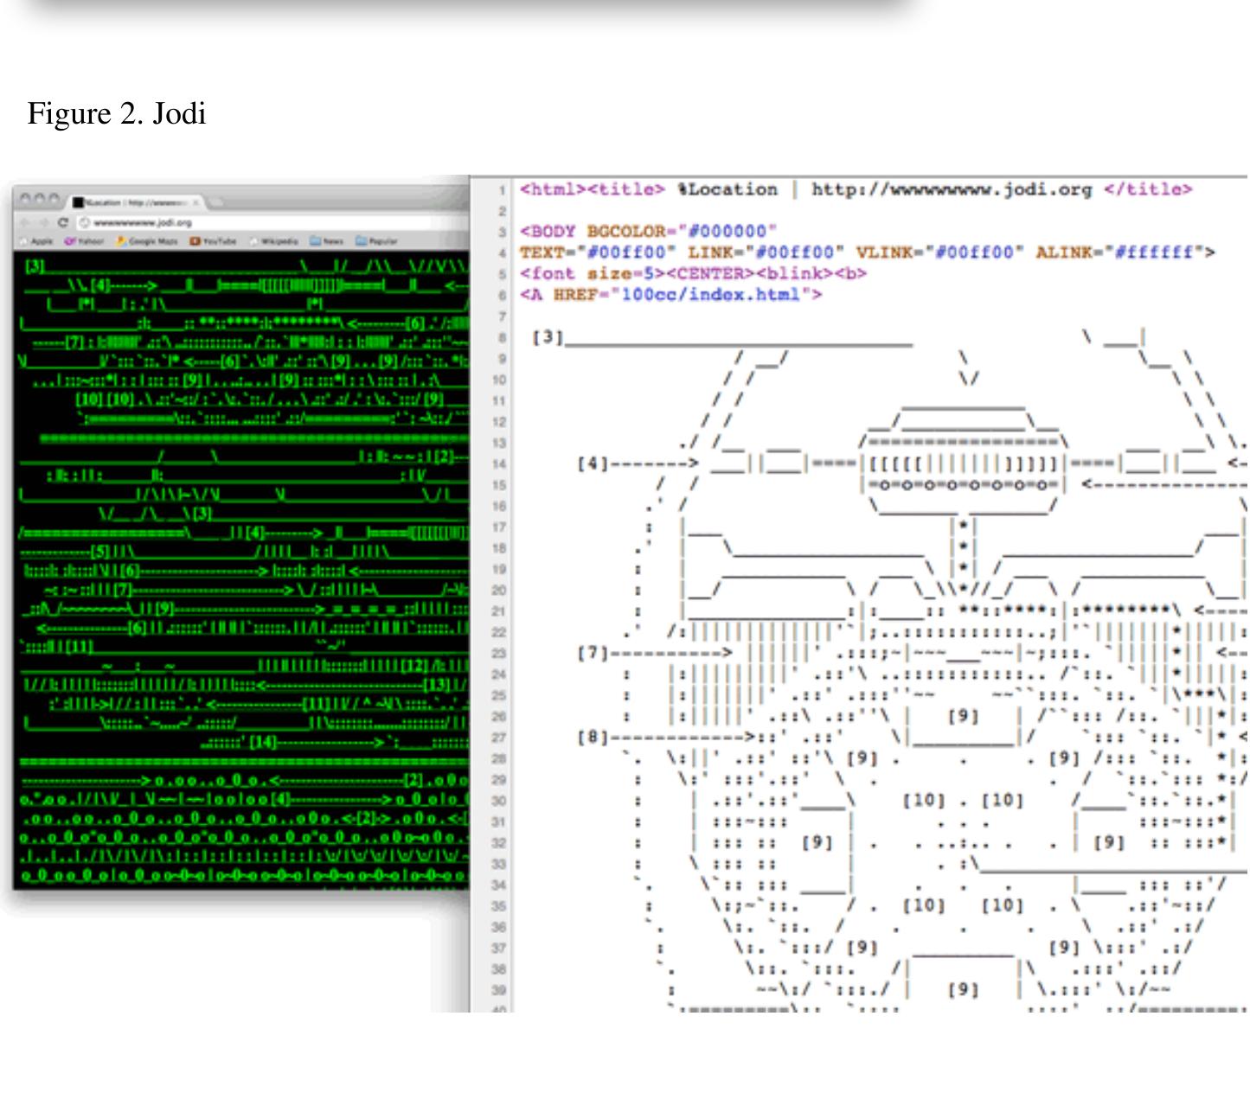Click the "http://wwwwwwwww.jodi.org" title text in source
Image resolution: width=1250 pixels, height=1112 pixels.
coord(952,189)
